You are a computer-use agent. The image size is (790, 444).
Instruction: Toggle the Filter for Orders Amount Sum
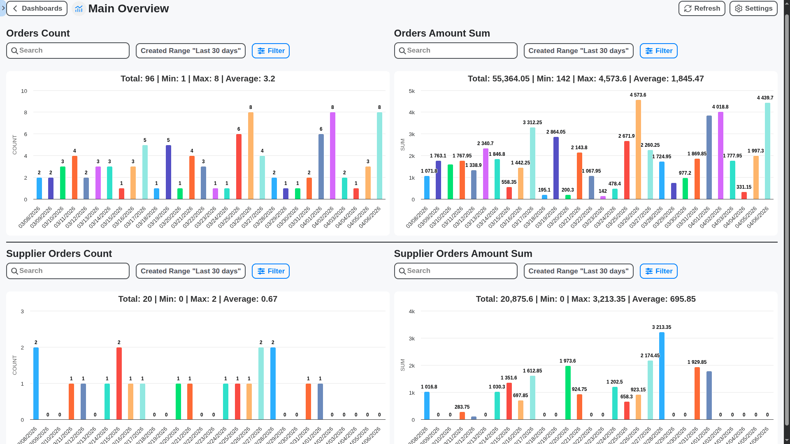coord(658,51)
